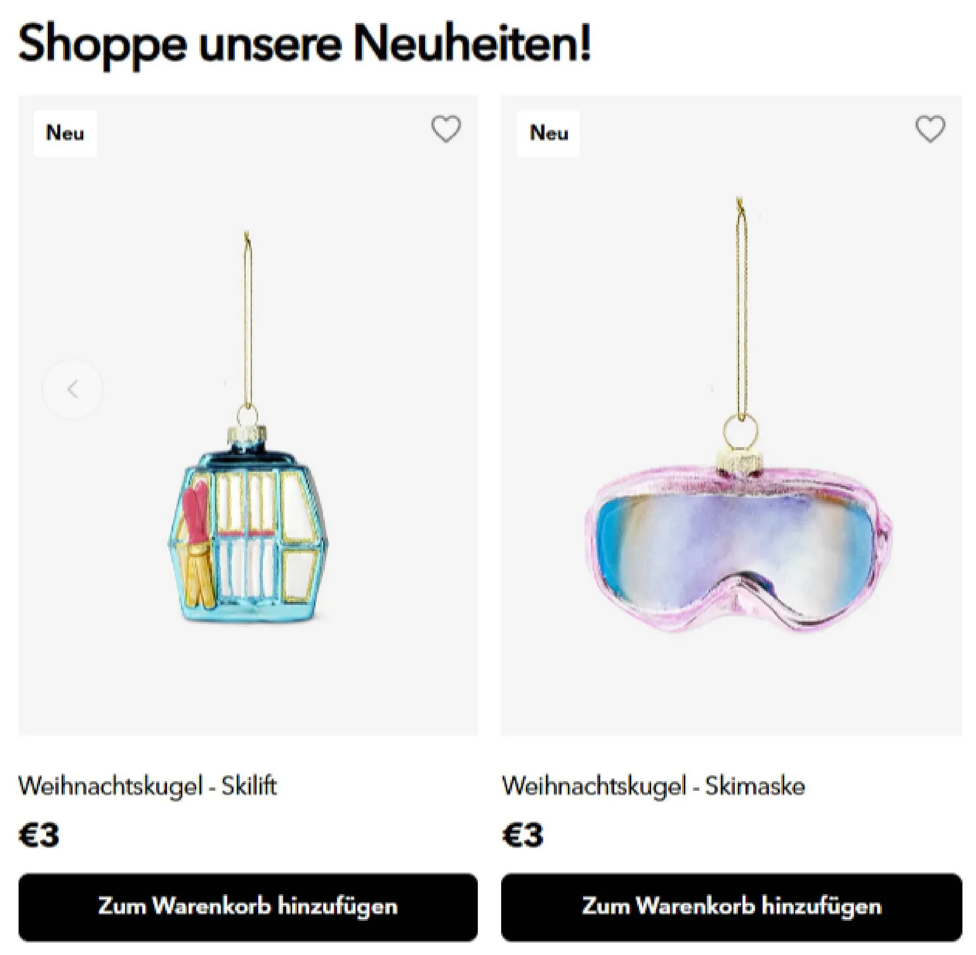976x955 pixels.
Task: Add Skimaske ornament to the Warenkorb
Action: [x=731, y=907]
